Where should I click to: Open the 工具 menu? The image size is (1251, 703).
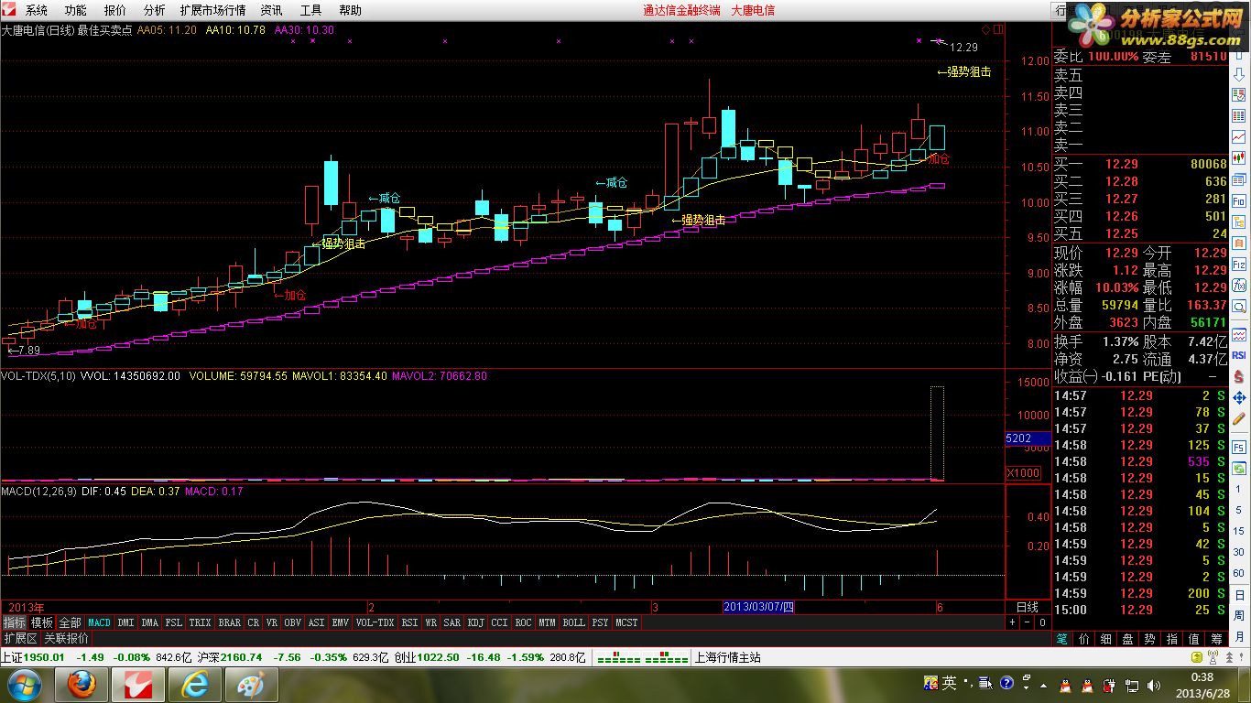[x=311, y=10]
